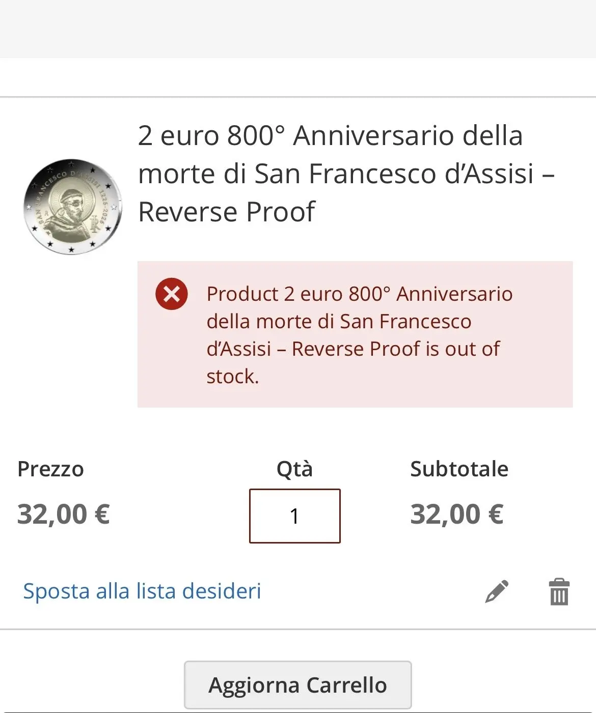This screenshot has width=596, height=713.
Task: Move item via Sposta alla lista desideri
Action: click(142, 591)
